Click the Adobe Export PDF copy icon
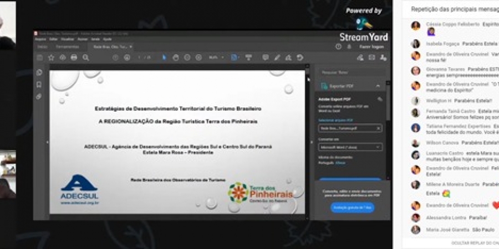Screen dimensions: 499x249 click(379, 99)
